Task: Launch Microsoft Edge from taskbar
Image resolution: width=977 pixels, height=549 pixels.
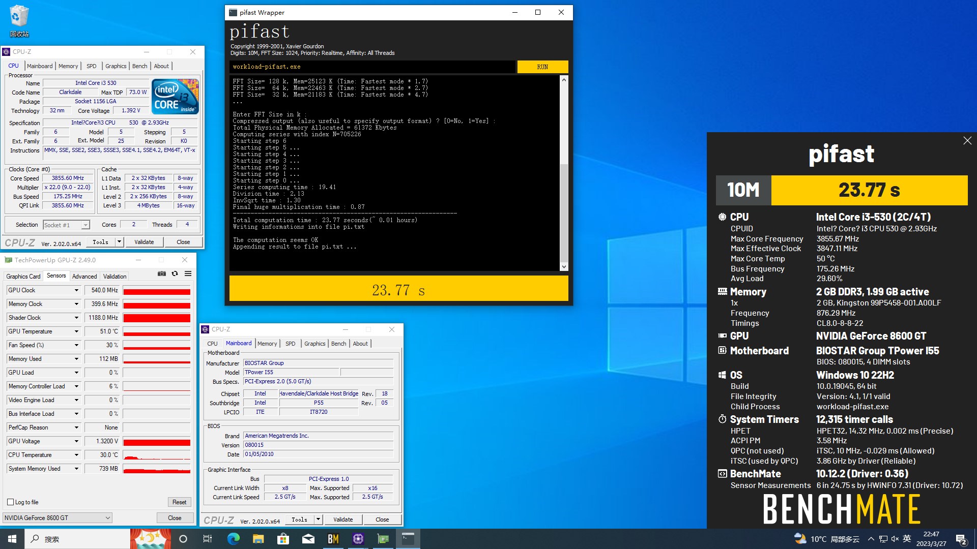Action: click(233, 539)
